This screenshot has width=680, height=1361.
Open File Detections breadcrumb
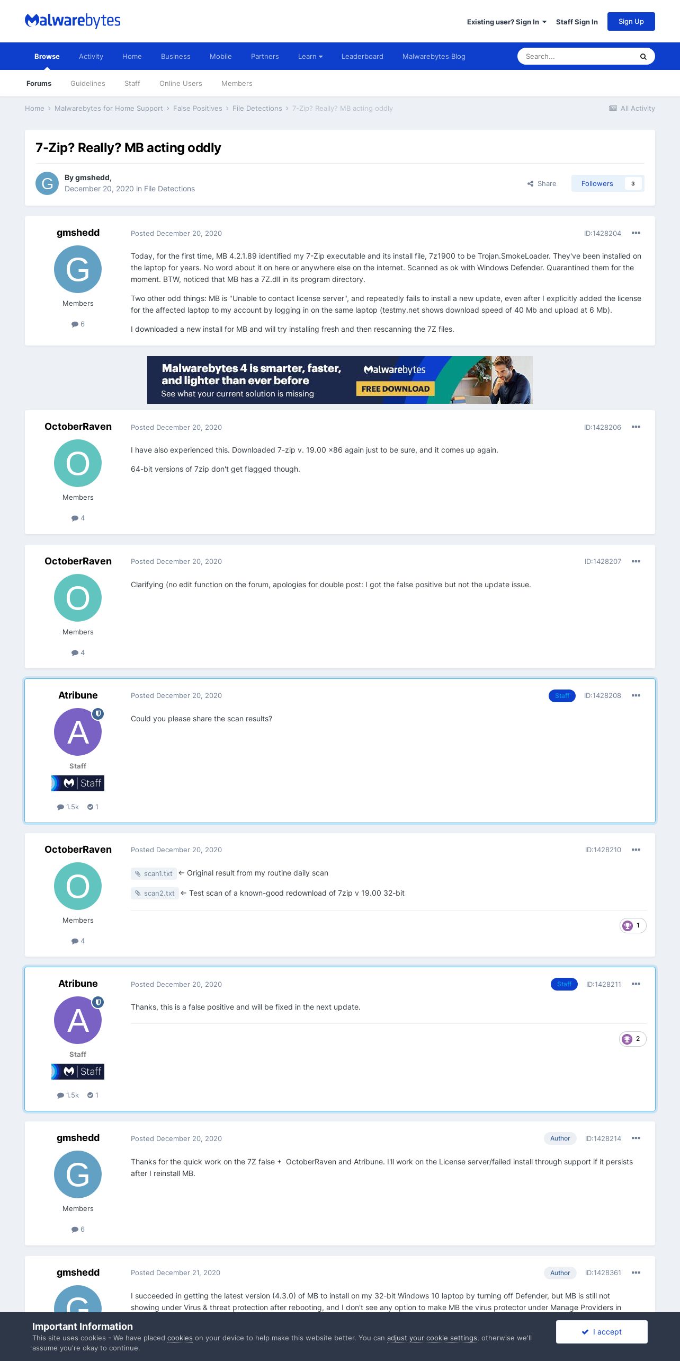pos(257,108)
